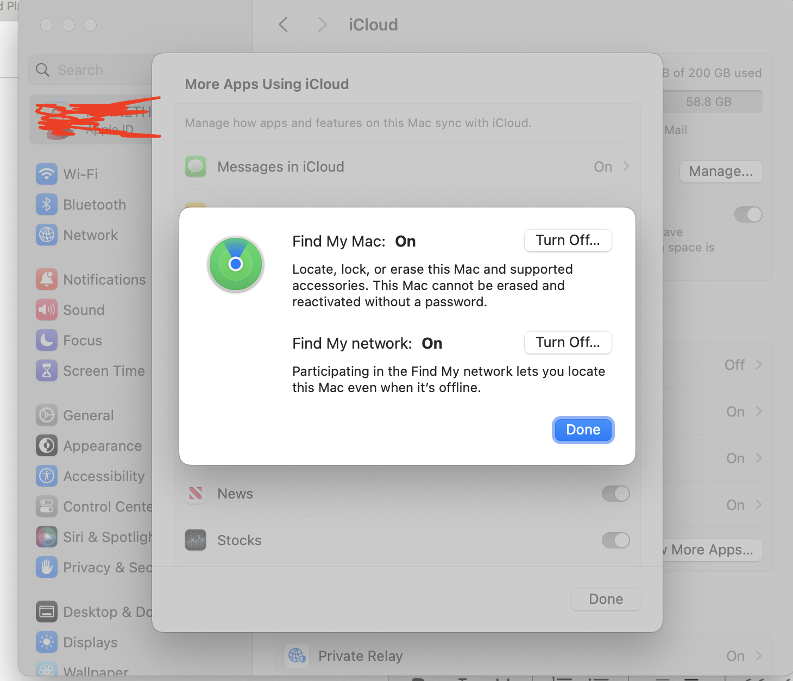Image resolution: width=793 pixels, height=681 pixels.
Task: Click the Control Center sidebar icon
Action: pyautogui.click(x=47, y=507)
